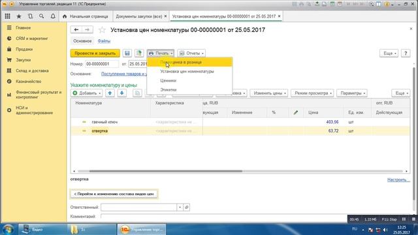Click the Настроить link
This screenshot has height=235, width=418.
click(398, 180)
